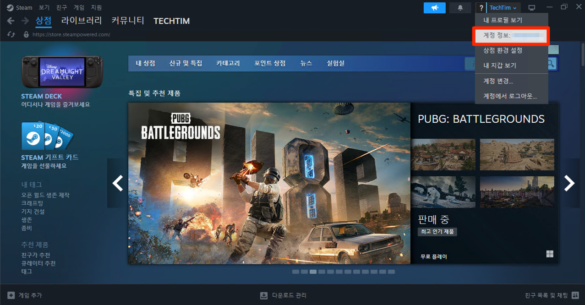Image resolution: width=585 pixels, height=305 pixels.
Task: Click the 다운로드 관리 download icon
Action: coord(264,295)
